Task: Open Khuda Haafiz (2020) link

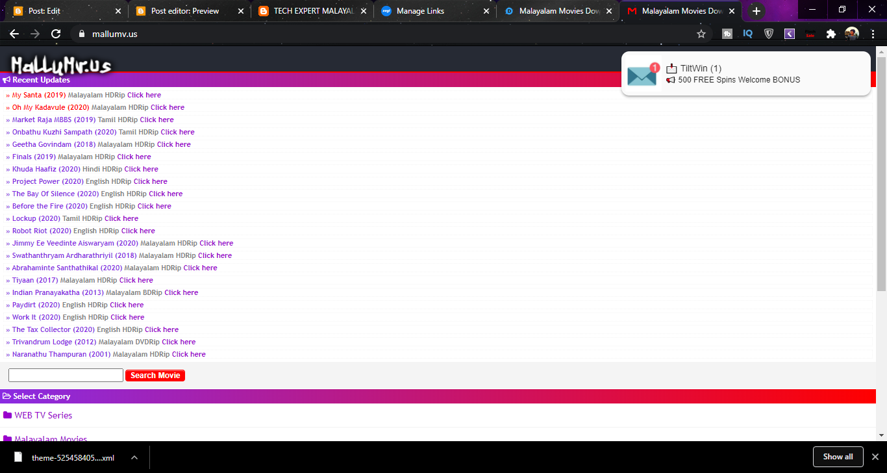Action: (46, 169)
